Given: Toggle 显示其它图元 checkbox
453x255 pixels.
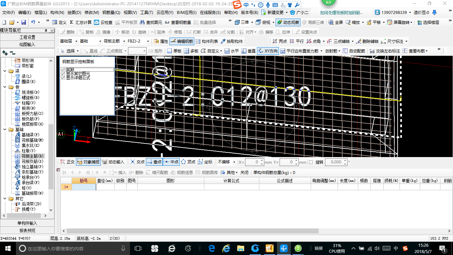Looking at the screenshot, I should 63,74.
